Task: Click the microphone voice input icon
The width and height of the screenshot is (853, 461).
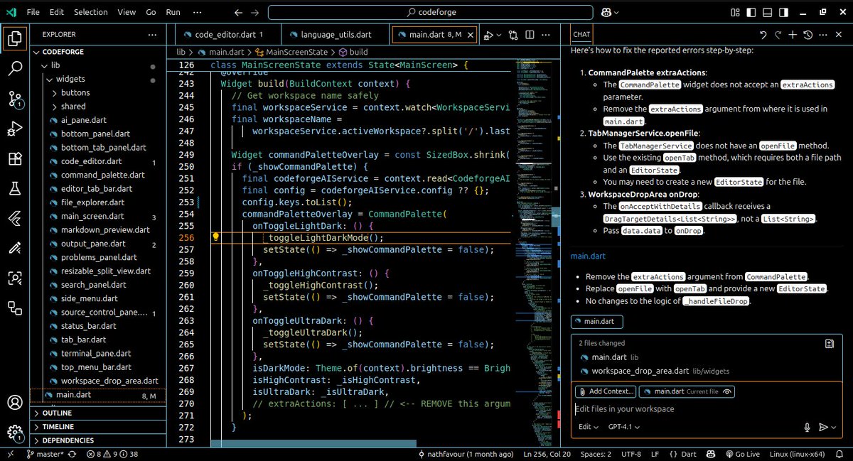Action: [x=807, y=427]
